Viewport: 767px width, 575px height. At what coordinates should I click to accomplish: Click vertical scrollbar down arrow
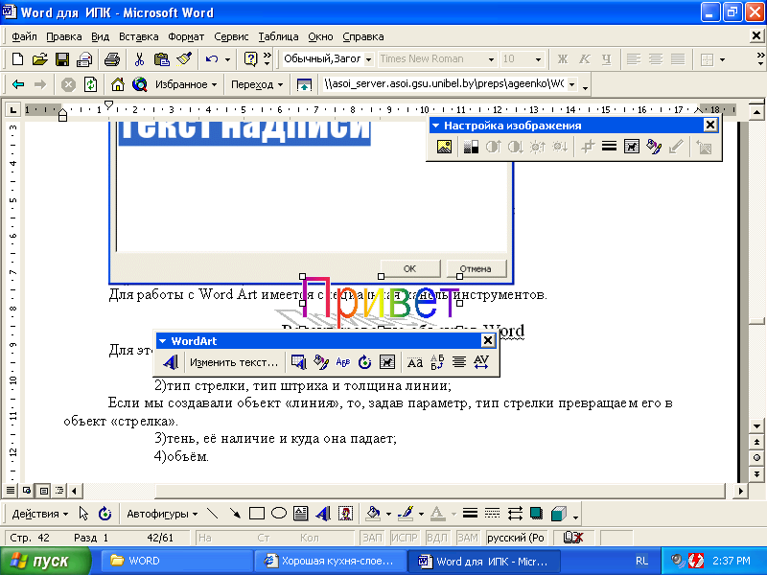coord(756,426)
